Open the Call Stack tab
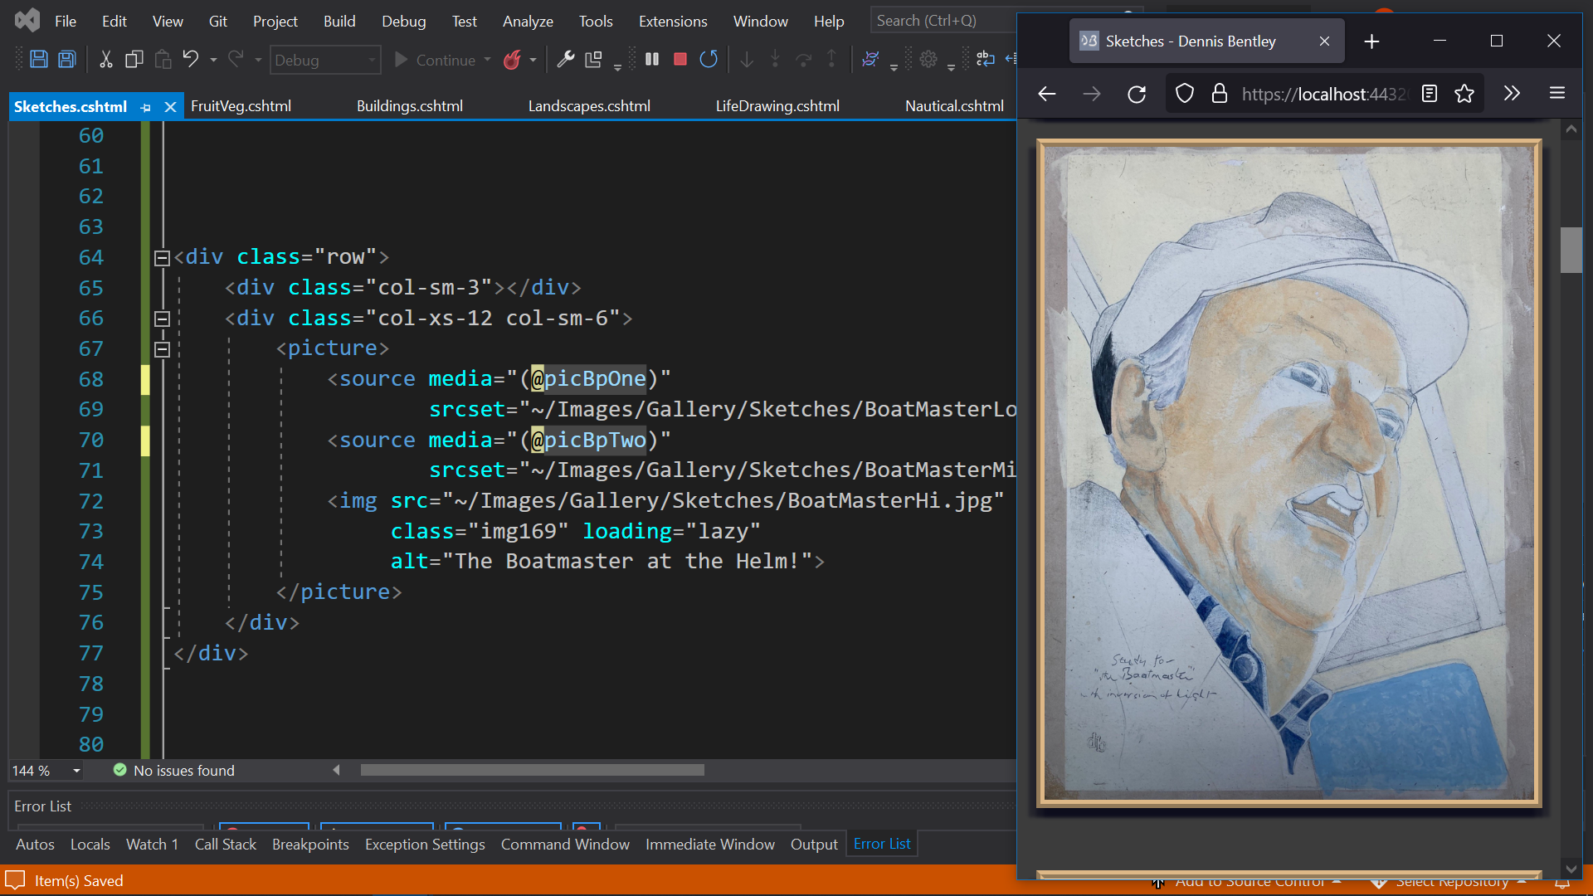Image resolution: width=1593 pixels, height=896 pixels. [225, 844]
